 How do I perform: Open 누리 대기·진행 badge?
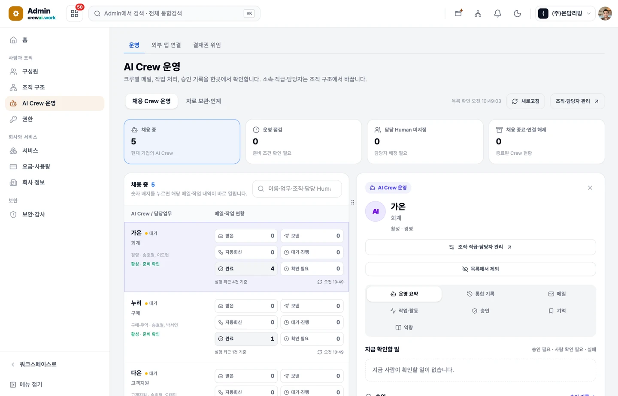(312, 322)
